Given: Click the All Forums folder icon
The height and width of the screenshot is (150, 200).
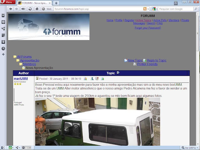Looking at the screenshot, I should [x=15, y=57].
